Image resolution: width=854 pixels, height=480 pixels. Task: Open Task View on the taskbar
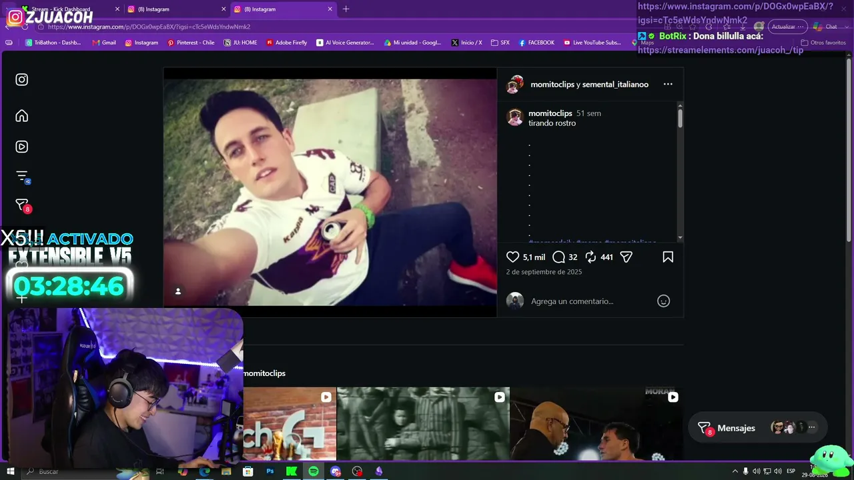160,471
